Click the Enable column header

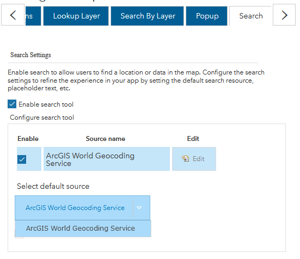[x=28, y=139]
